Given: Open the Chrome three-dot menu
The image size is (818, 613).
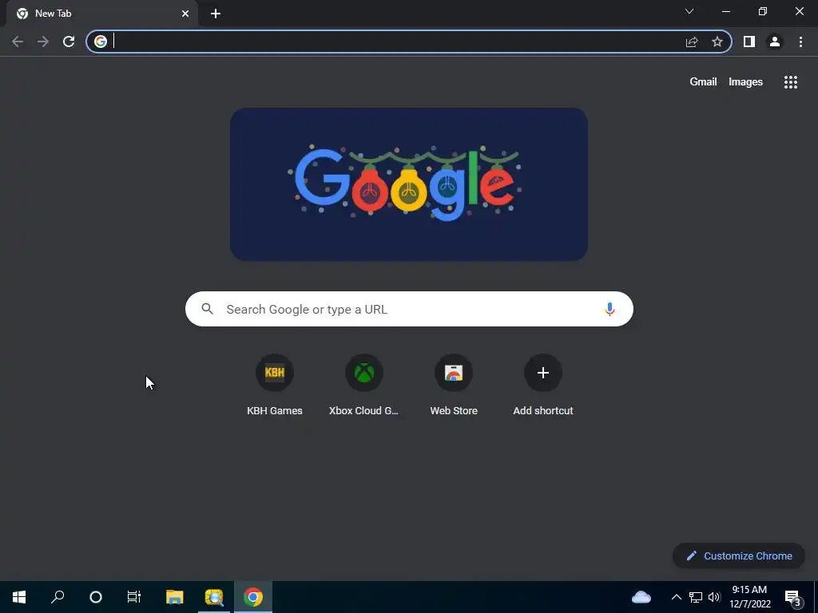Looking at the screenshot, I should 800,42.
